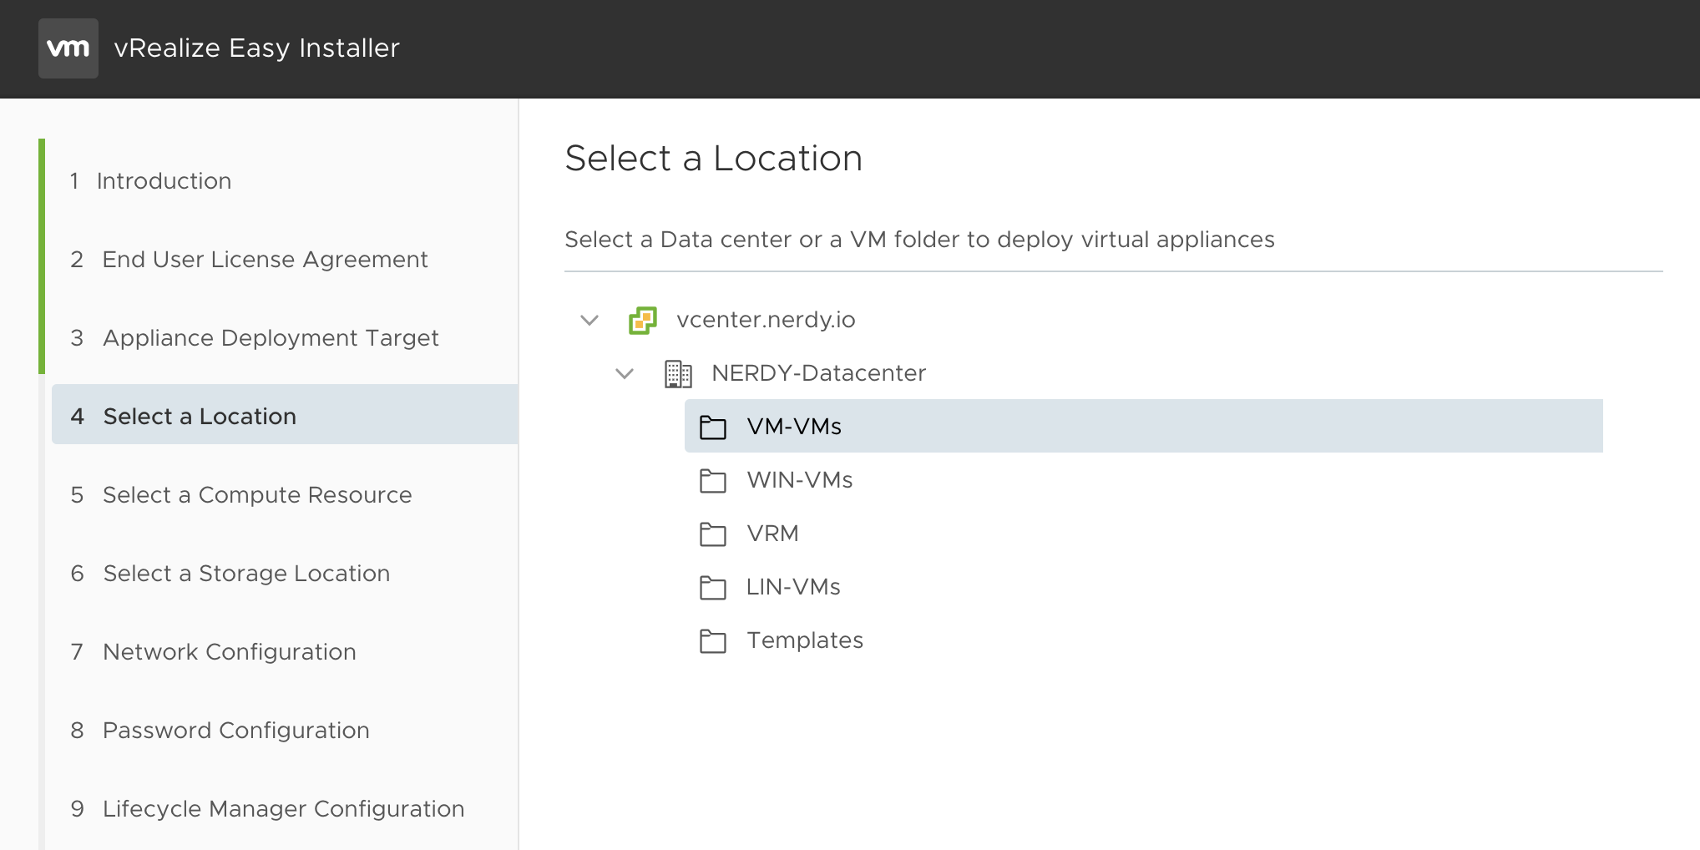Select the Templates folder label
The width and height of the screenshot is (1700, 850).
pos(805,640)
